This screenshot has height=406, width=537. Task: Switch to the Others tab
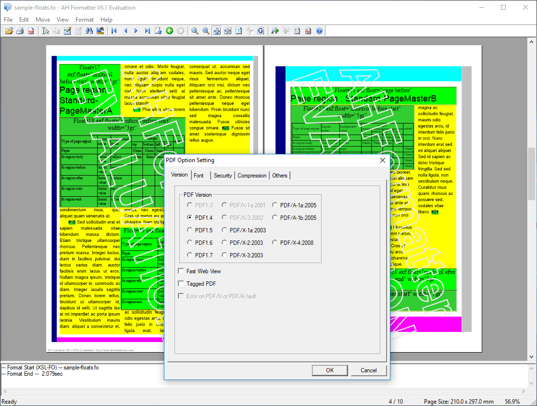(280, 176)
